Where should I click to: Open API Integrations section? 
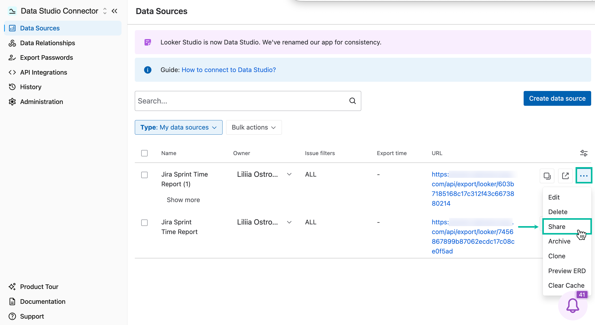point(63,72)
